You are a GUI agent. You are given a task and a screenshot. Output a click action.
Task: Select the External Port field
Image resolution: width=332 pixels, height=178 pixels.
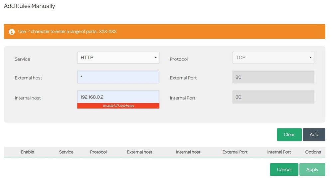coord(273,77)
